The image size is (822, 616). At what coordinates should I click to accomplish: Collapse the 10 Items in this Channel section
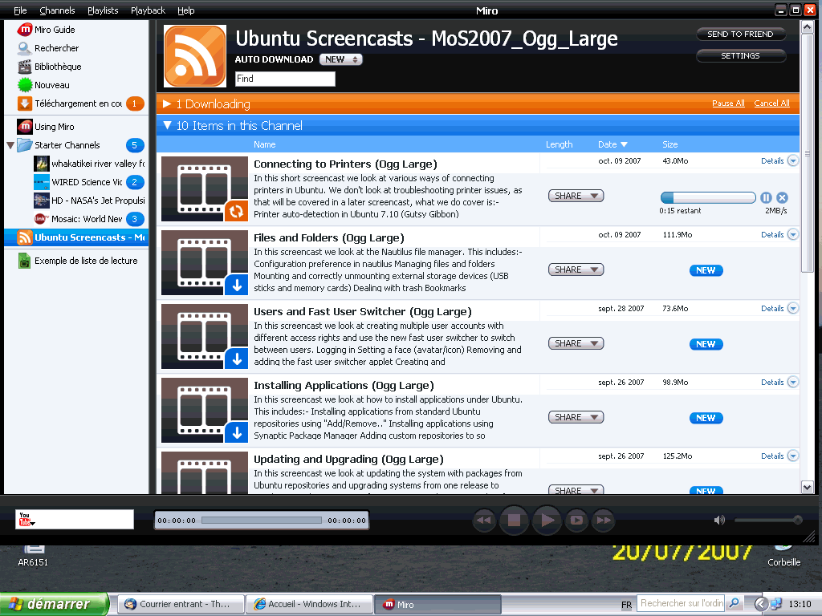[168, 125]
